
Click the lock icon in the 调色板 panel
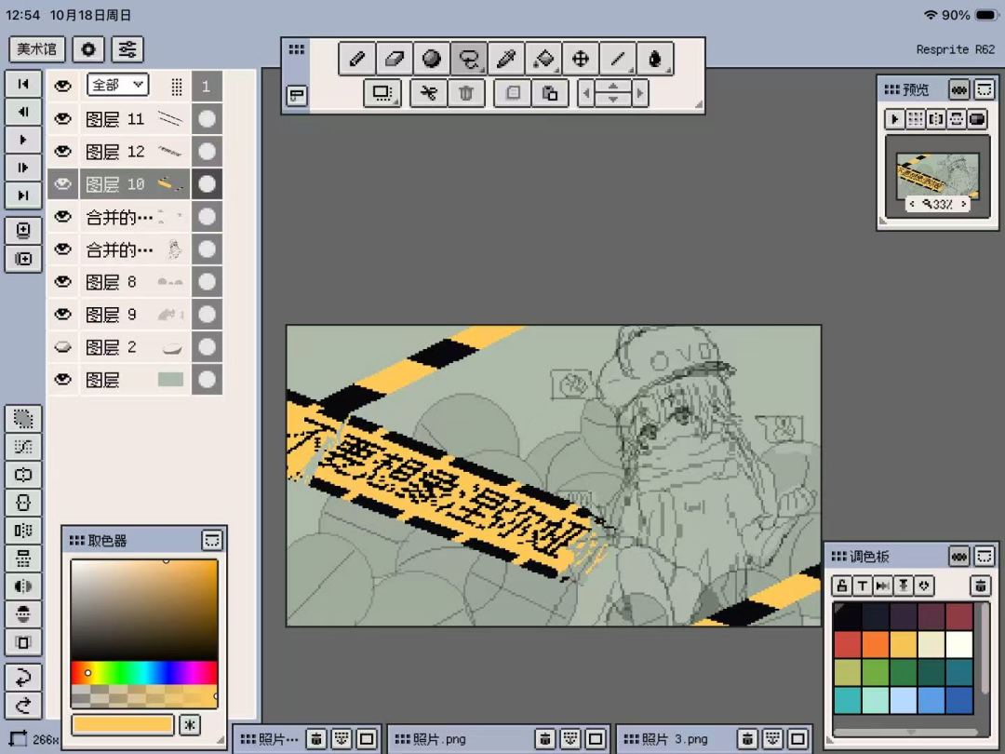841,586
